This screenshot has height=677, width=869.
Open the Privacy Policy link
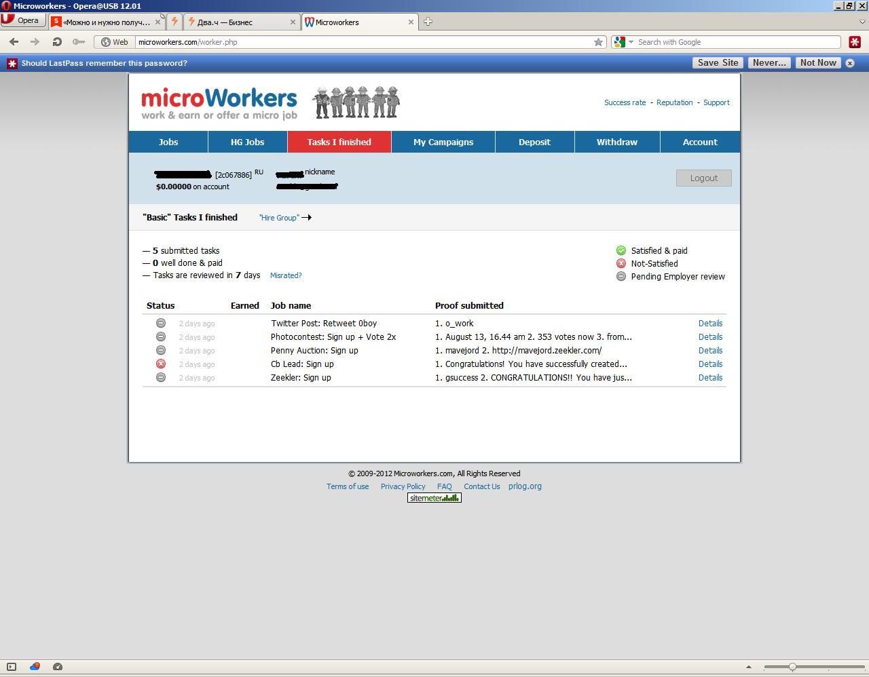click(403, 486)
